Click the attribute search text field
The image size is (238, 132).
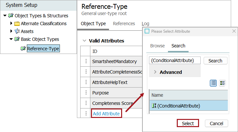point(175,60)
